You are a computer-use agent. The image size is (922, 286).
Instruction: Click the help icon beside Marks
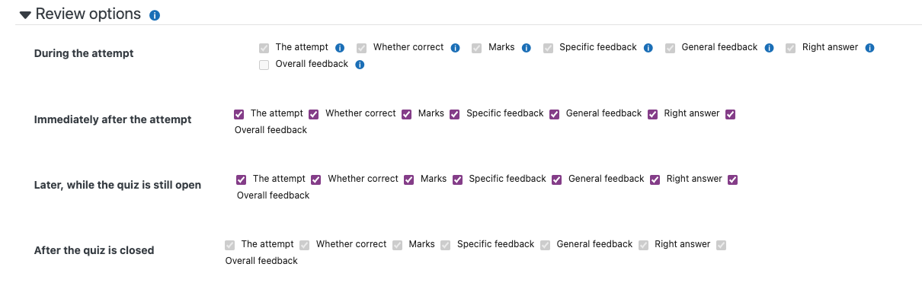pos(526,48)
